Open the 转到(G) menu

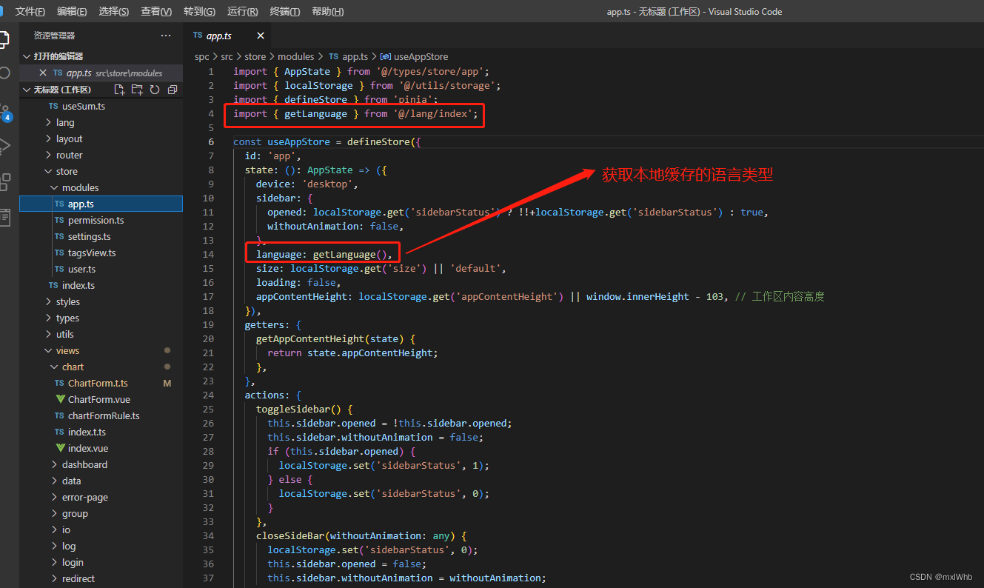point(199,12)
